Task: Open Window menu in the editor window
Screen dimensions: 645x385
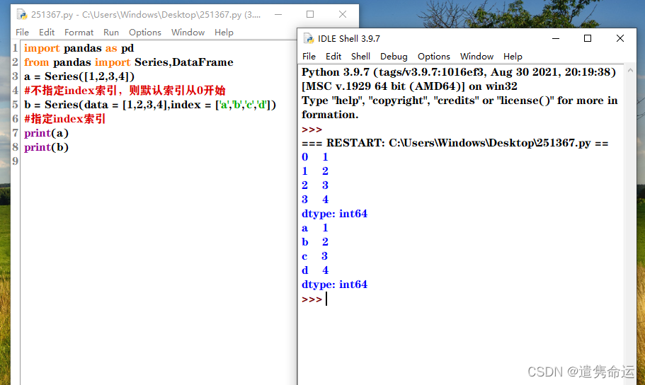Action: pyautogui.click(x=188, y=33)
